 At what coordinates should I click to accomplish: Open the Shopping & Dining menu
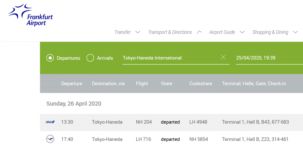click(270, 32)
